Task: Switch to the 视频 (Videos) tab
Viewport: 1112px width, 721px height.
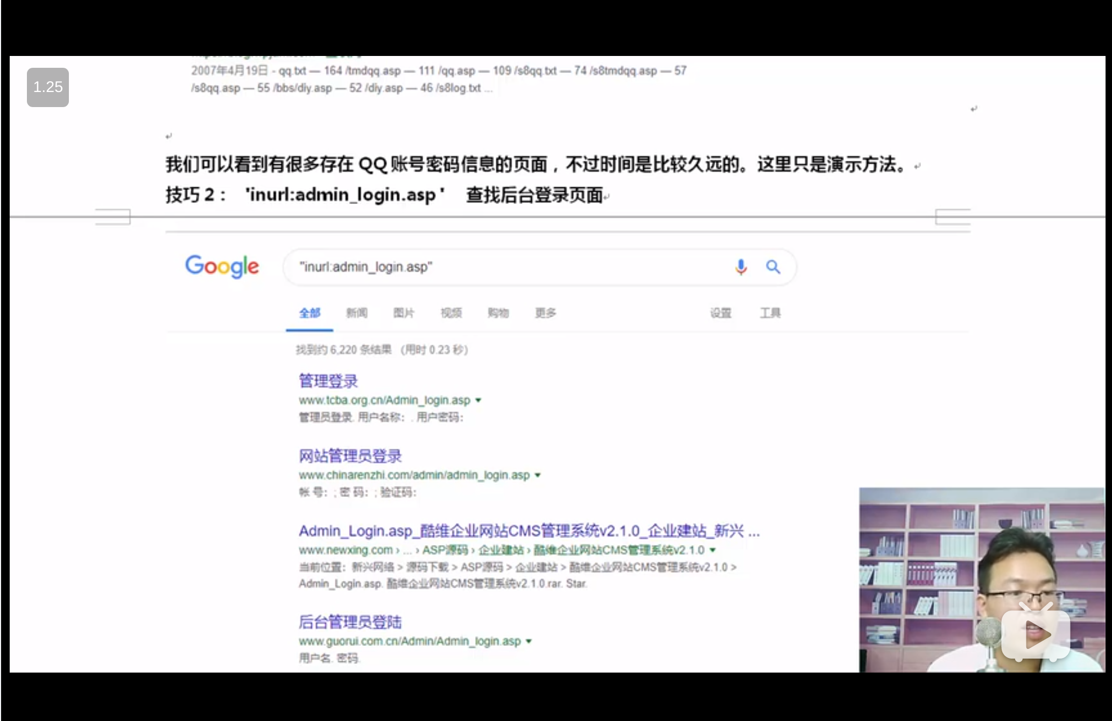Action: (x=451, y=313)
